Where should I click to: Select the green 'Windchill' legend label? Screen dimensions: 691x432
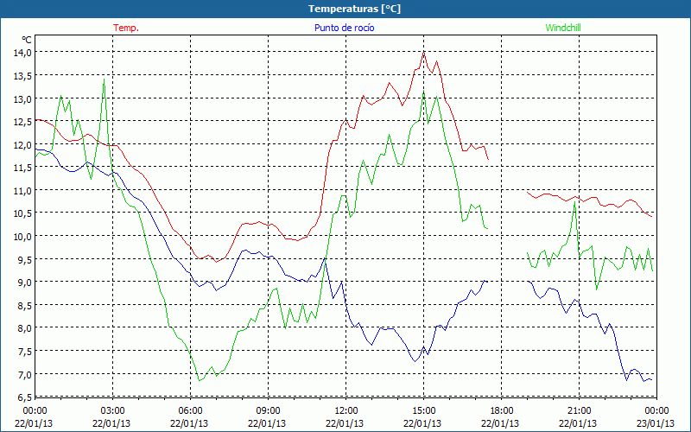pos(563,28)
